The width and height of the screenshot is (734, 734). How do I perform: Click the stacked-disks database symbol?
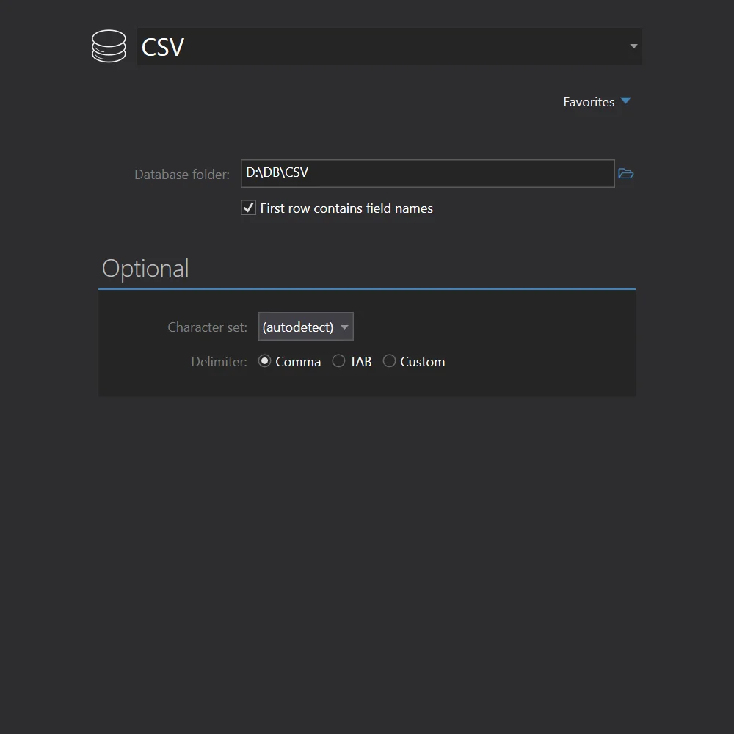pyautogui.click(x=109, y=46)
